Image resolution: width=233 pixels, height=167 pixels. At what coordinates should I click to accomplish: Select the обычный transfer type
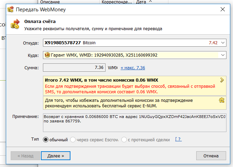pyautogui.click(x=46, y=140)
